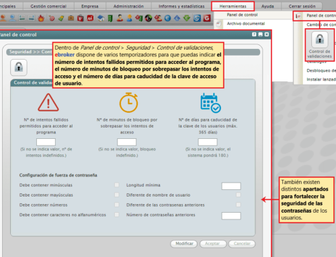Click the green down arrow toolbar icon
The image size is (336, 257).
(187, 18)
